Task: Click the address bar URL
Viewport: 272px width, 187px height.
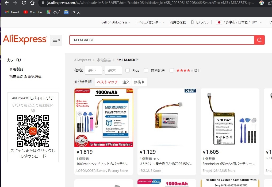Action: point(151,3)
